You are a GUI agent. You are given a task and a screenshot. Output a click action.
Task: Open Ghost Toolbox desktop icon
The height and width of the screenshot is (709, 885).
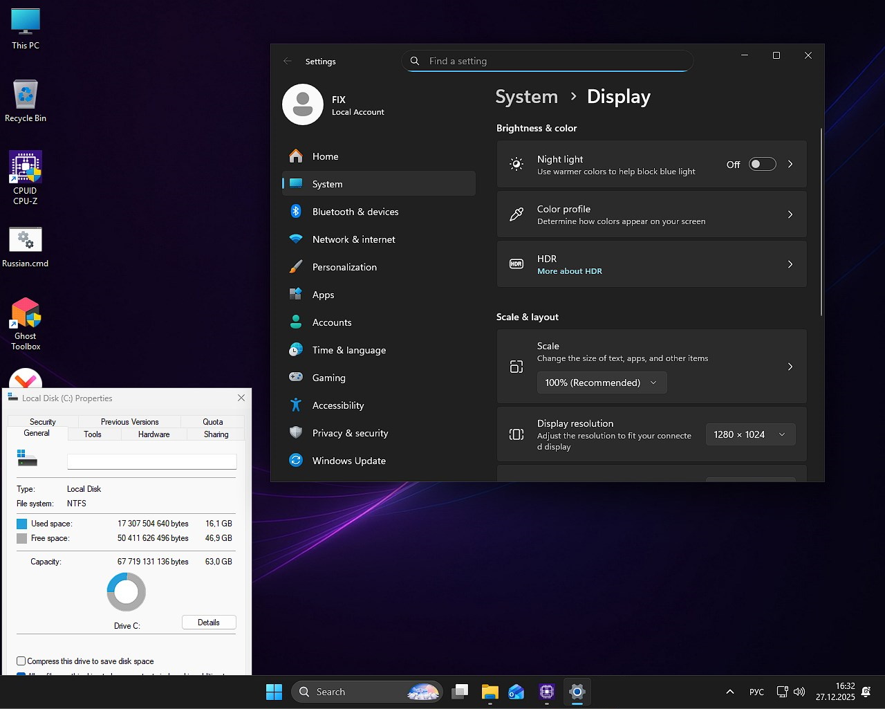click(26, 315)
